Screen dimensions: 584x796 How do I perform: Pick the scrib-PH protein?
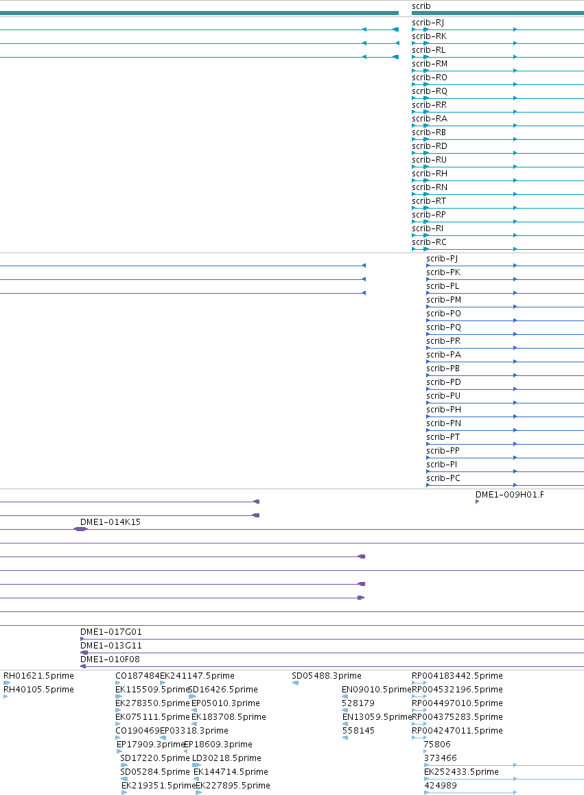[444, 409]
